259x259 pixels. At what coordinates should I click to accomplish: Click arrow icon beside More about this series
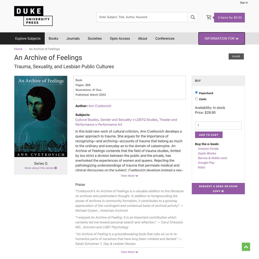click(56, 168)
